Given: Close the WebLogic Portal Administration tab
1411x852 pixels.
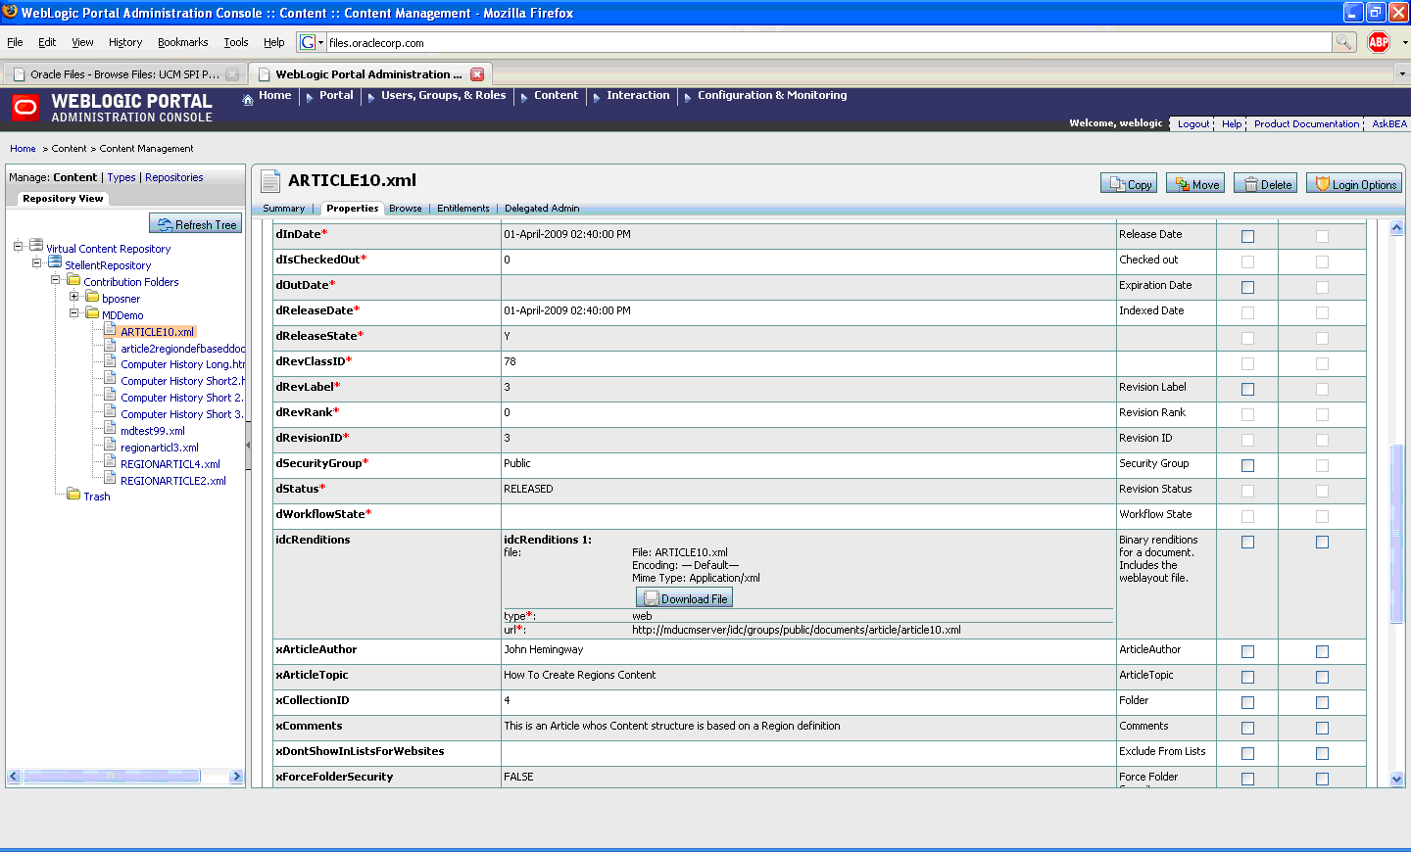Looking at the screenshot, I should pos(477,74).
